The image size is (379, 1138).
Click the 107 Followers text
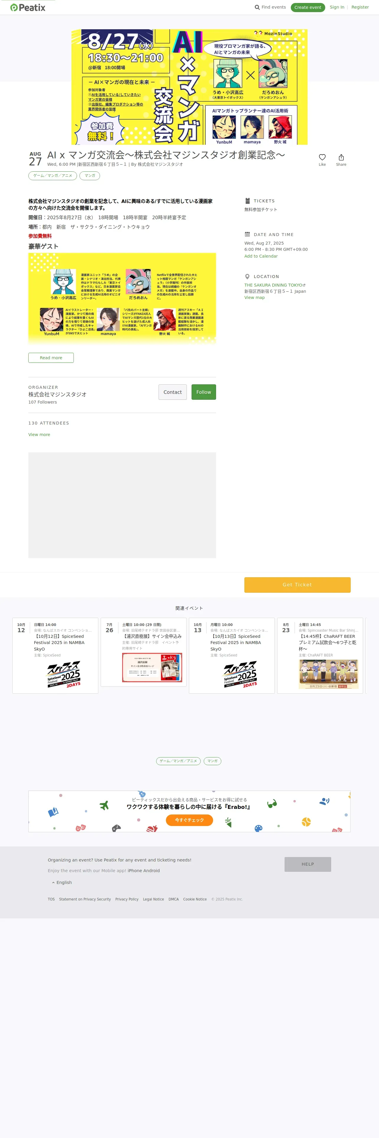click(42, 402)
